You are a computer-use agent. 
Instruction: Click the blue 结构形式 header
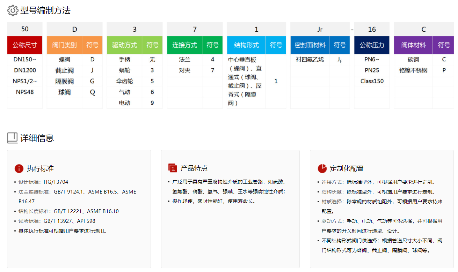click(x=246, y=45)
